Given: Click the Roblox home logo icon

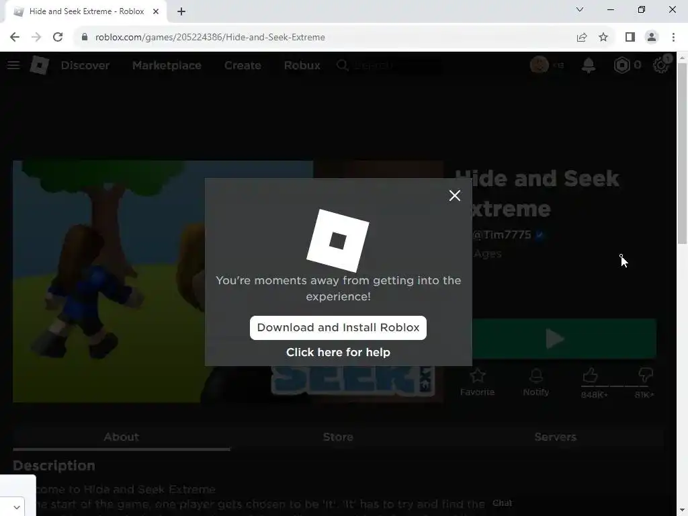Looking at the screenshot, I should [40, 65].
